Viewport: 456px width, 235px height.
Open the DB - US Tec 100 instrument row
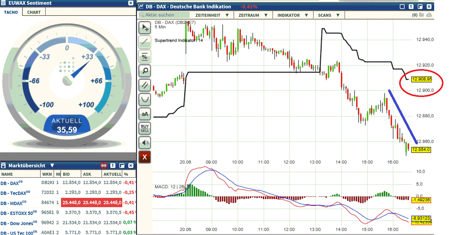68,232
